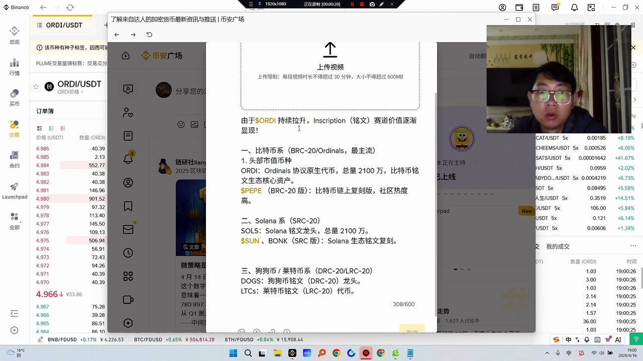Open the following icon in 币安广场 sidebar
643x361 pixels.
pos(128,113)
